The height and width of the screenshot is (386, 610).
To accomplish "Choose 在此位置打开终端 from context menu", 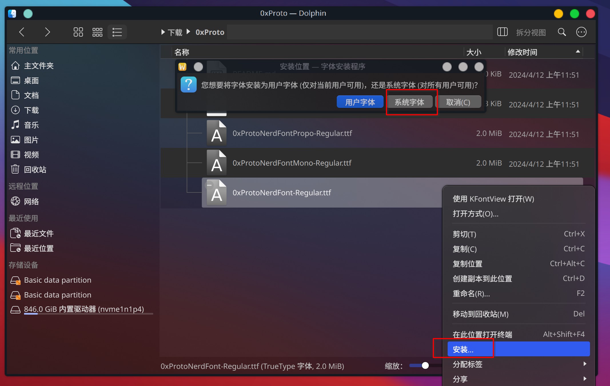I will tap(519, 334).
